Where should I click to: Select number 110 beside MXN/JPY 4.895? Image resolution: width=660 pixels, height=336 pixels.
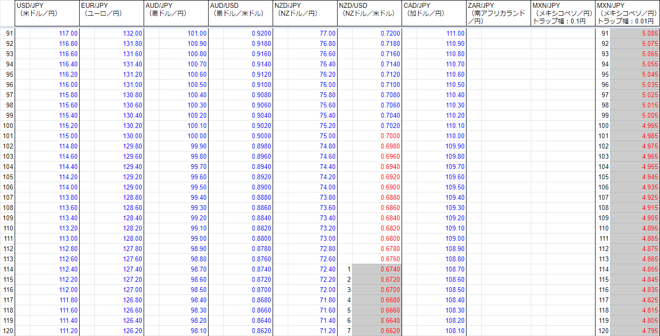click(x=603, y=228)
